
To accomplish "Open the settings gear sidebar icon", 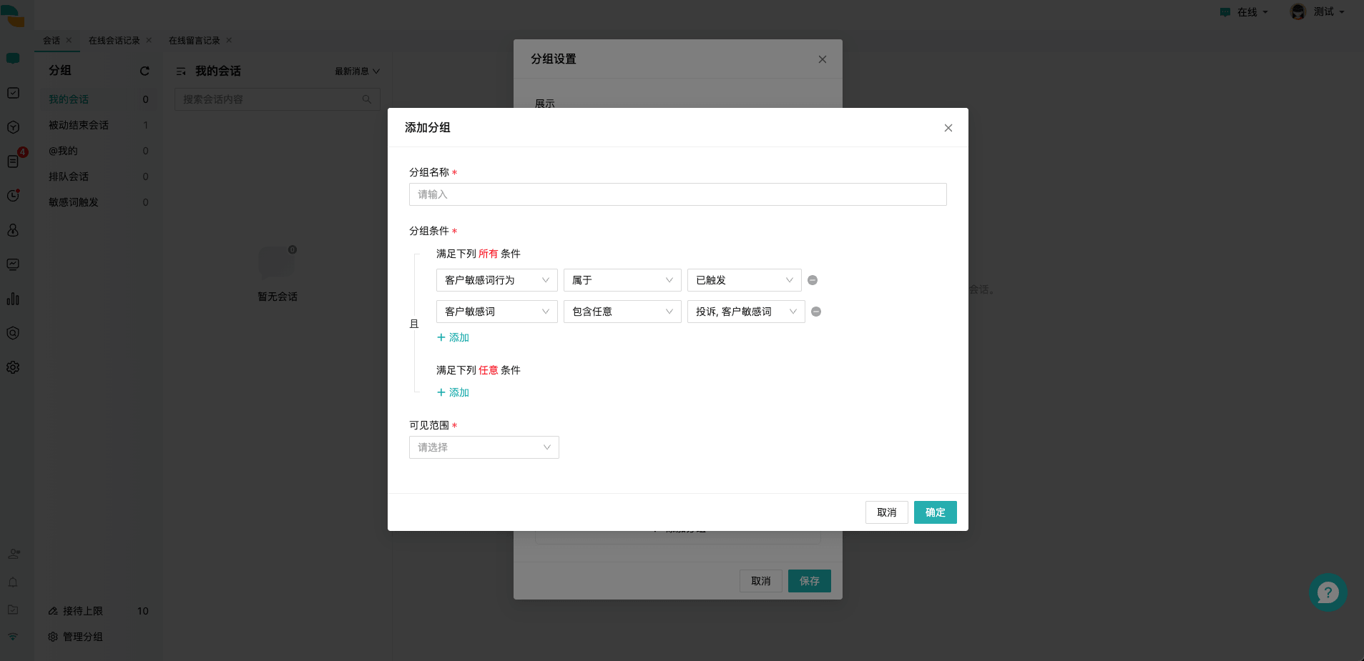I will tap(13, 367).
